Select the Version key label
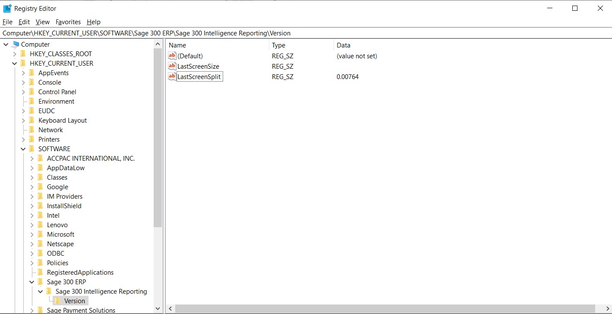Viewport: 612px width, 314px height. 75,301
